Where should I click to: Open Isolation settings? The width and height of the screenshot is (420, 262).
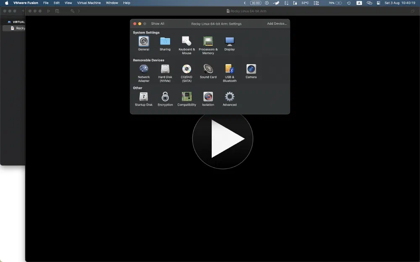pos(208,97)
